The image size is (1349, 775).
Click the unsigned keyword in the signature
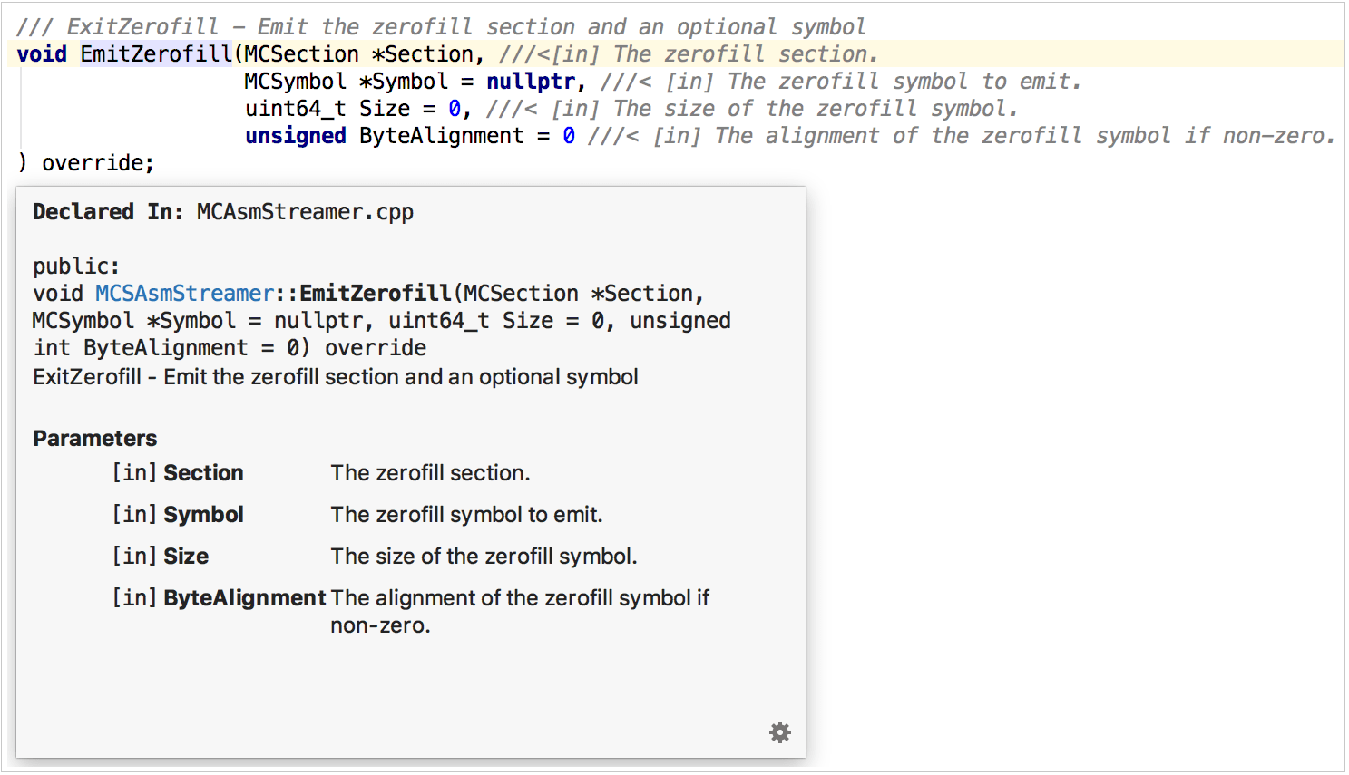(x=295, y=135)
